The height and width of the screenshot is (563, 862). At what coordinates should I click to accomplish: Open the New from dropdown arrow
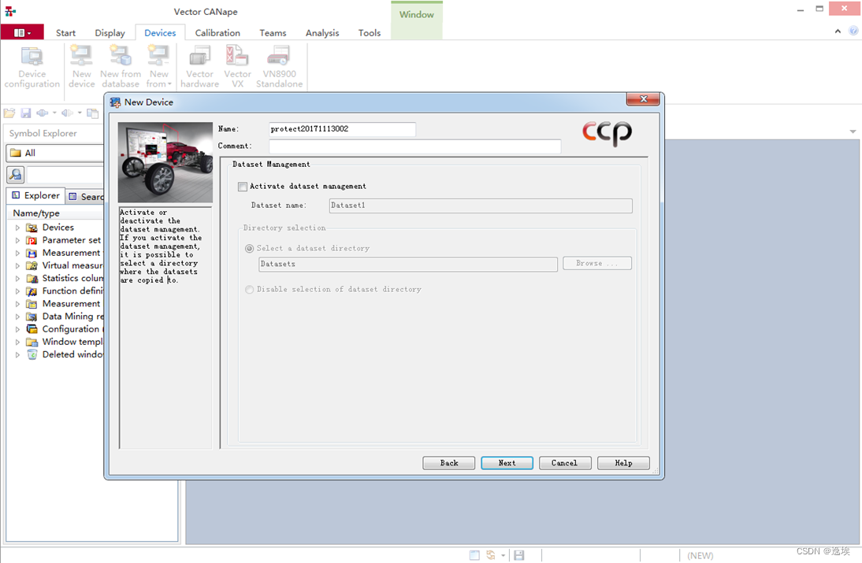click(169, 84)
